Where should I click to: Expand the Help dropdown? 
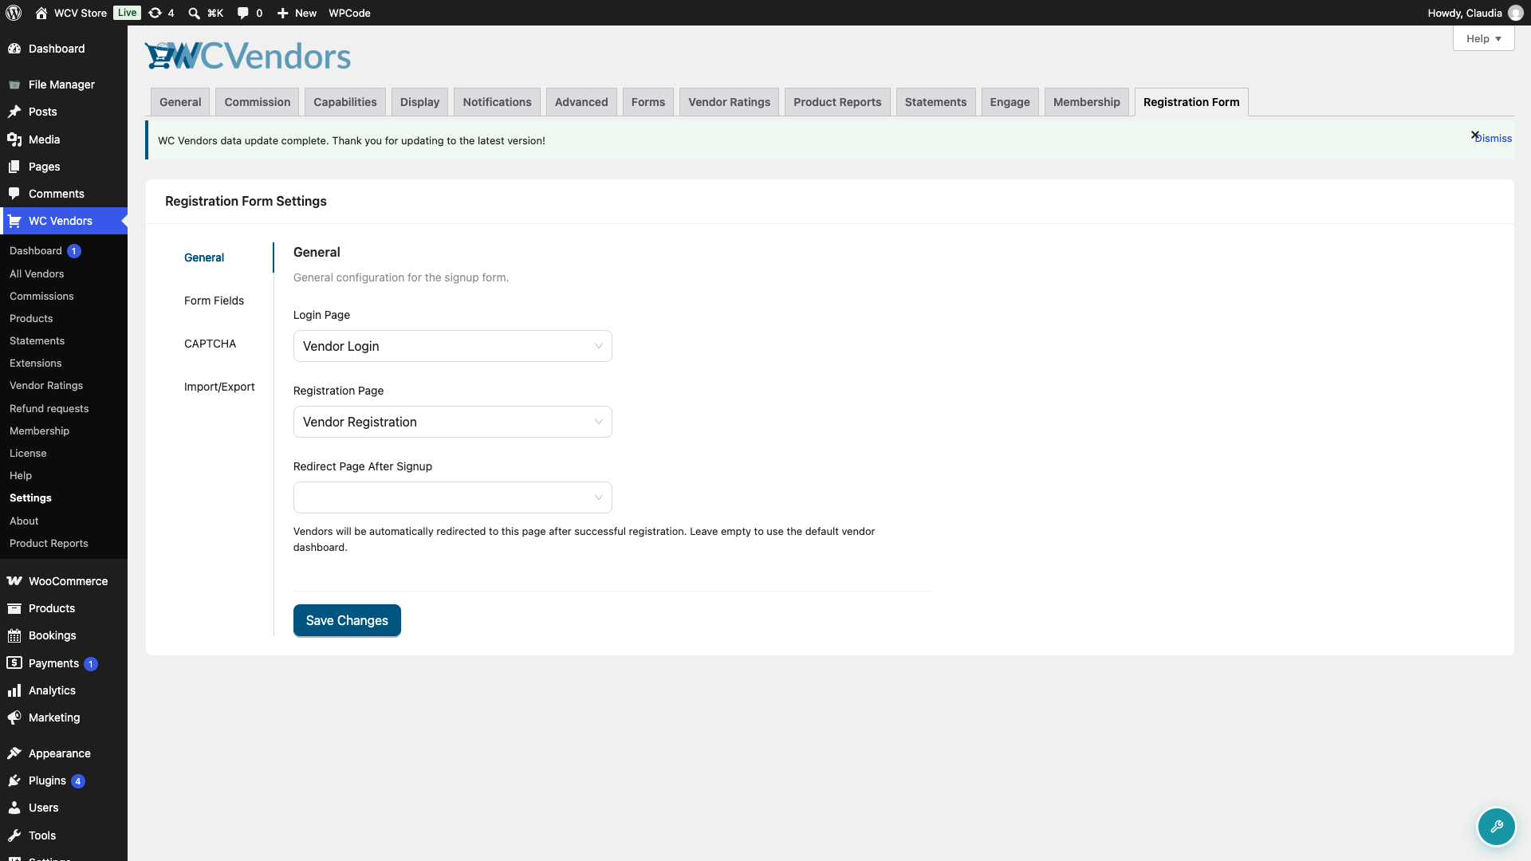pyautogui.click(x=1483, y=38)
